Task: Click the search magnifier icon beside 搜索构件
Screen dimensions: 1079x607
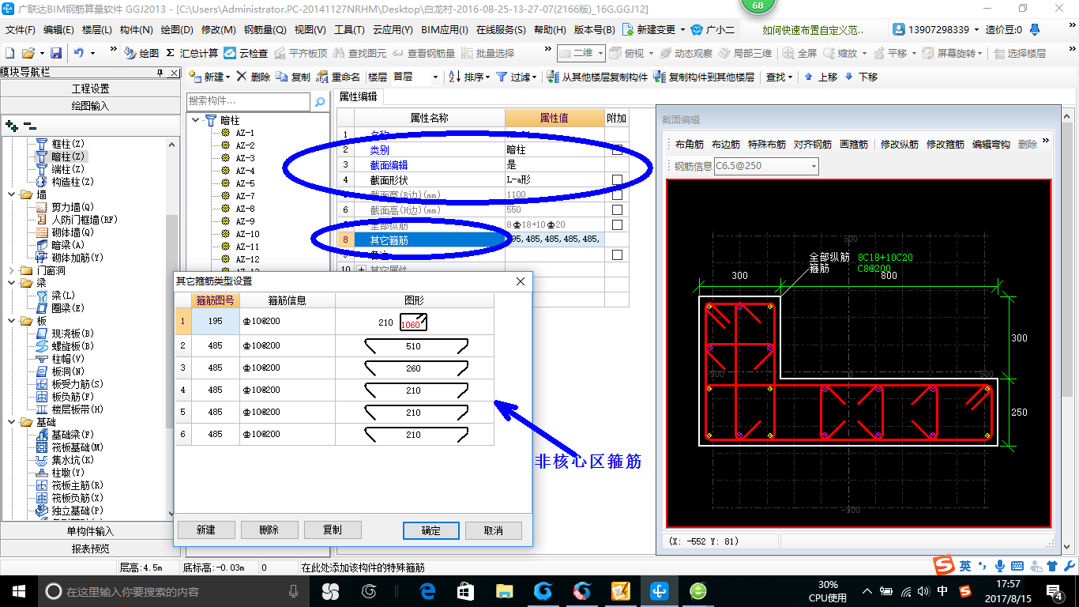Action: point(320,102)
